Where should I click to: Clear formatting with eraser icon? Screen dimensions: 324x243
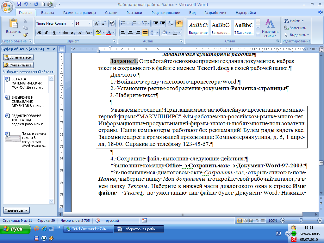tap(112, 23)
